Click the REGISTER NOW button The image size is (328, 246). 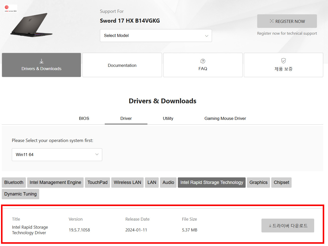(x=287, y=21)
